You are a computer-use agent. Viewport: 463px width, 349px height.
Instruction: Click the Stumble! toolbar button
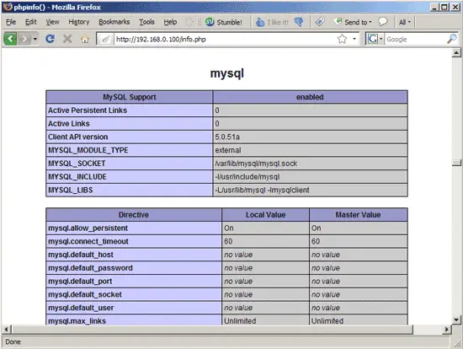[x=224, y=22]
